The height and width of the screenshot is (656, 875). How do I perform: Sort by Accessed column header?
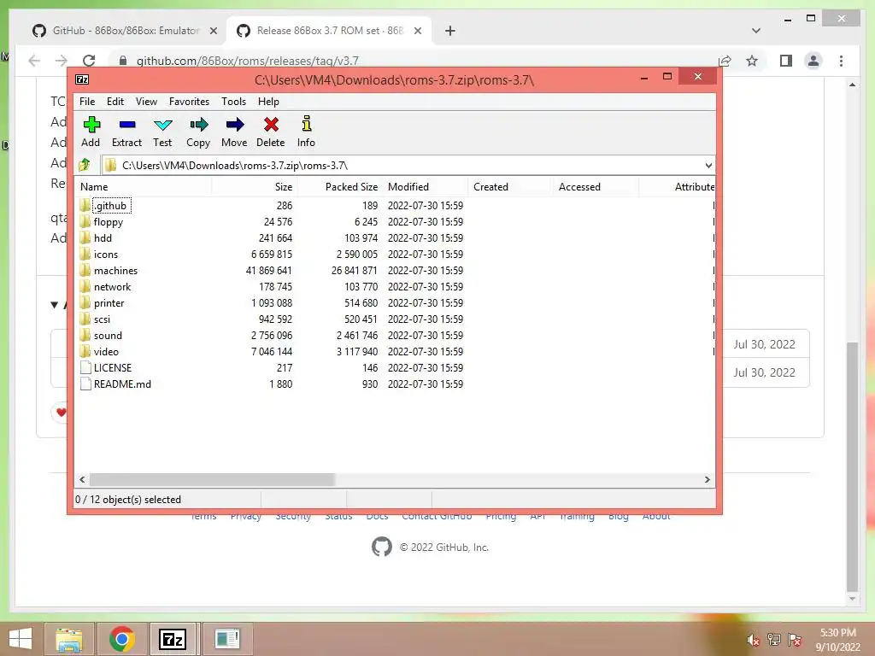[x=596, y=187]
